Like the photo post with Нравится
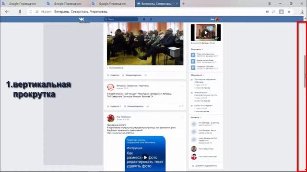The image size is (307, 172). 113,75
